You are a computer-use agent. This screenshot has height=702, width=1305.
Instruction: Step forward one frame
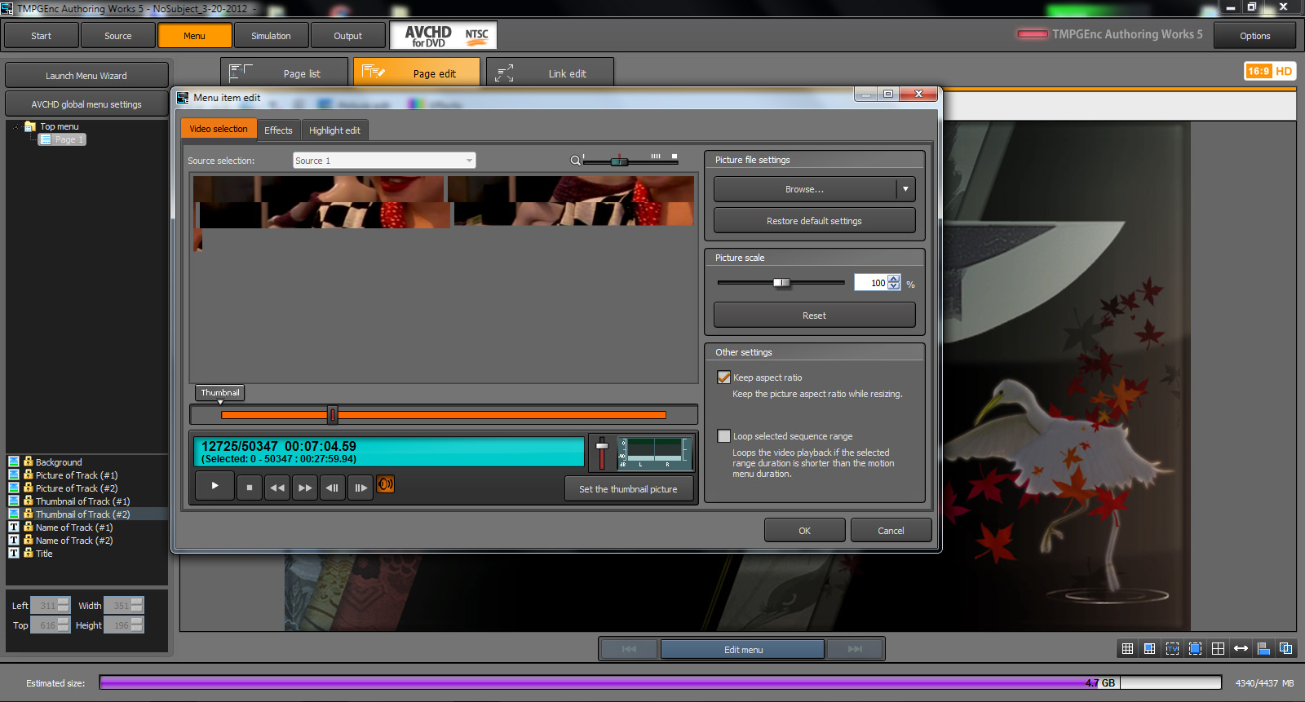360,488
